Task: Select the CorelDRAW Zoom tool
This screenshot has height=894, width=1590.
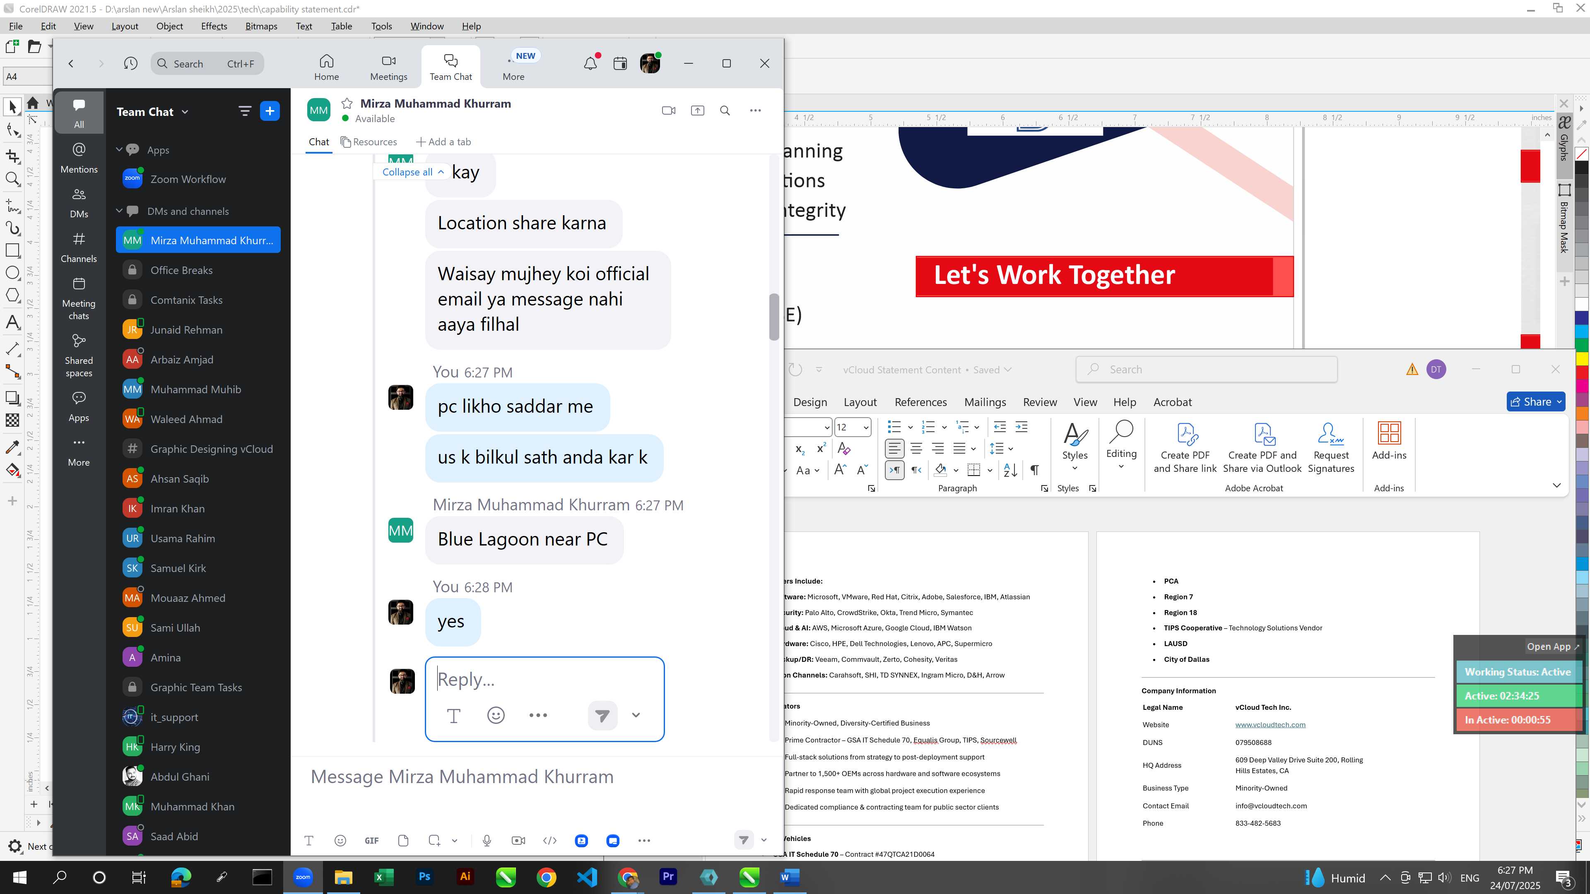Action: 12,179
